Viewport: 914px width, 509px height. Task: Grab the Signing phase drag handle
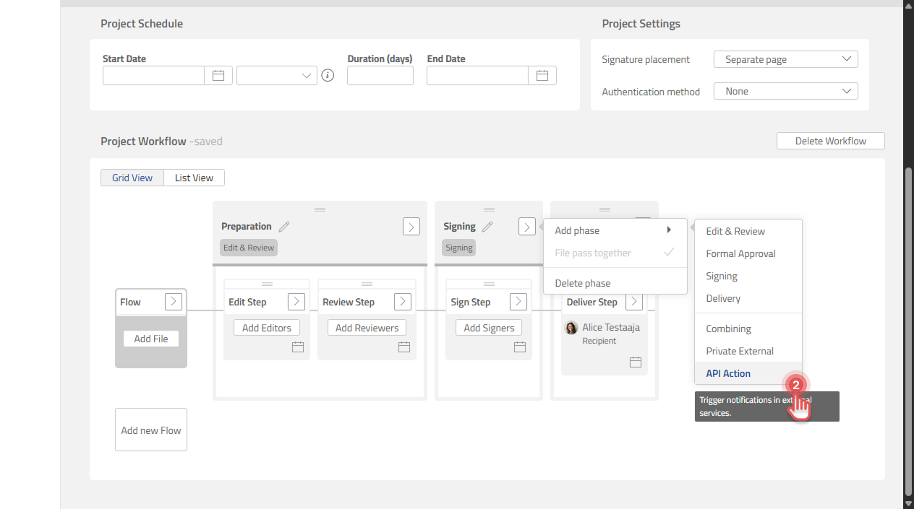pos(489,209)
